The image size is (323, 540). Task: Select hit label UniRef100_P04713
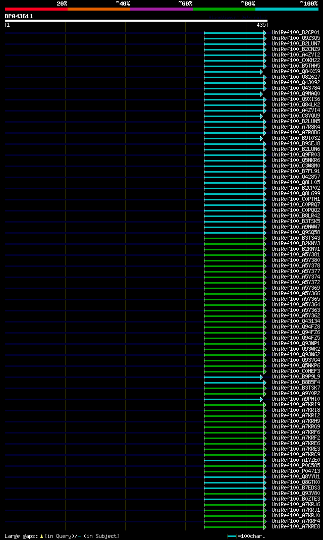point(296,471)
